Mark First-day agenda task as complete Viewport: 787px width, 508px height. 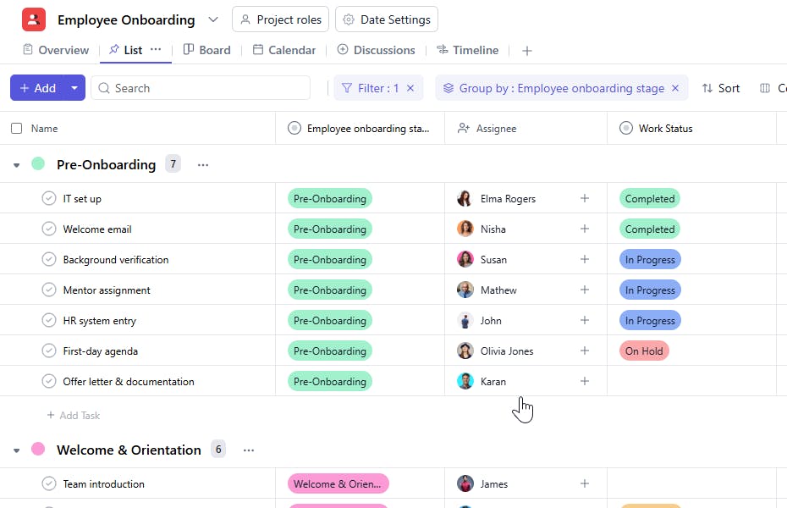pos(49,351)
